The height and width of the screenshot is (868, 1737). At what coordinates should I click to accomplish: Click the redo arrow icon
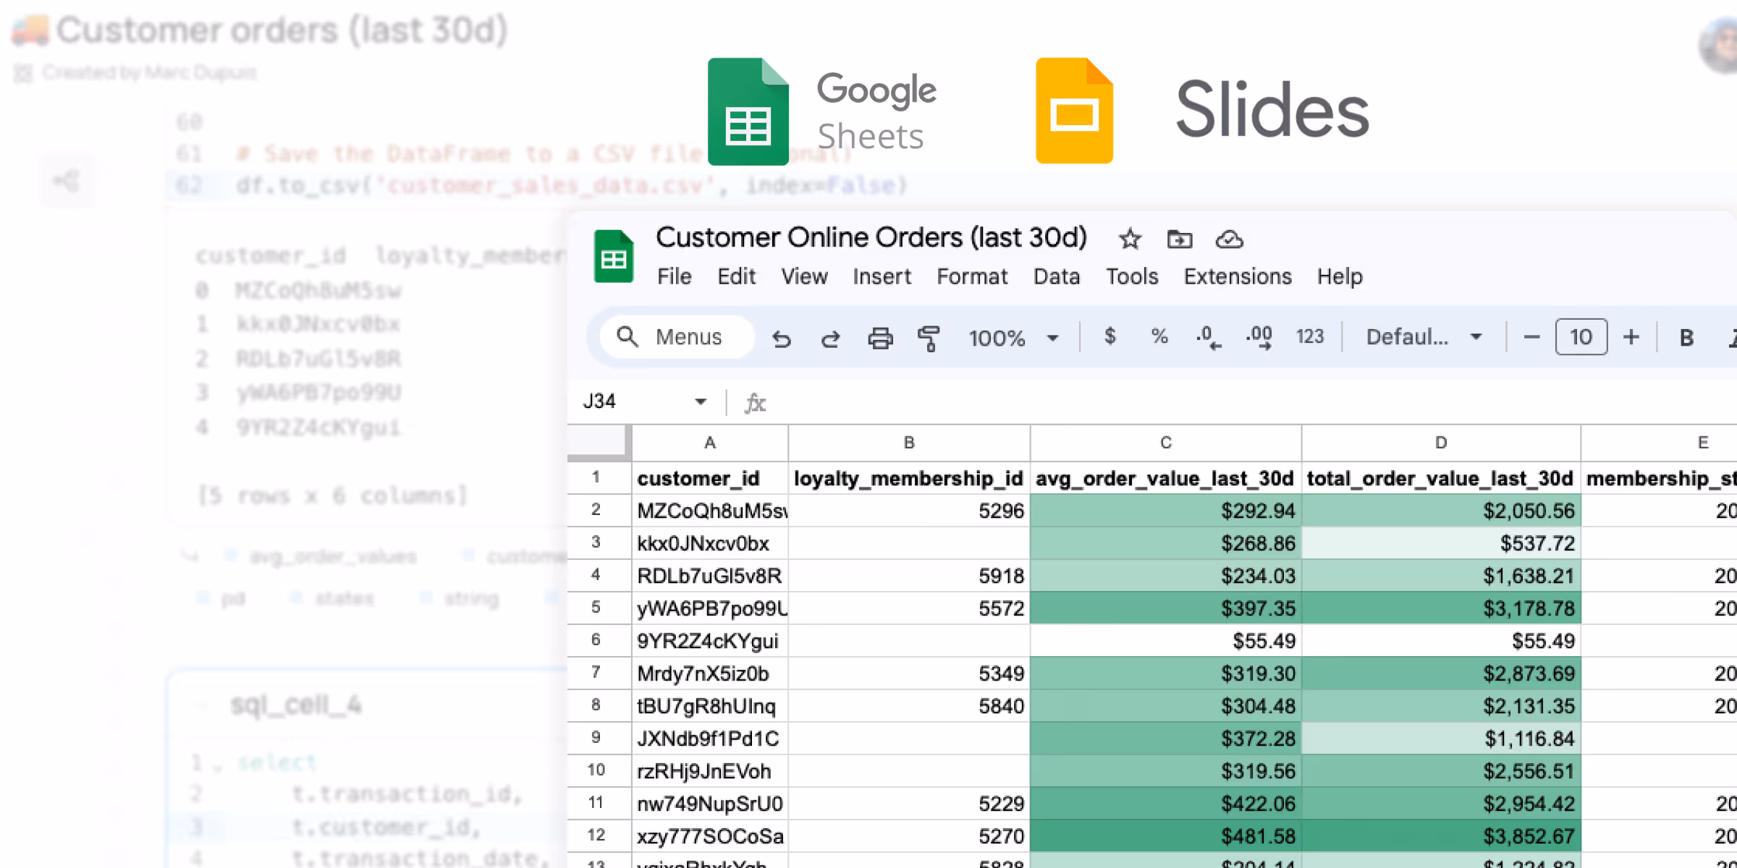[830, 338]
